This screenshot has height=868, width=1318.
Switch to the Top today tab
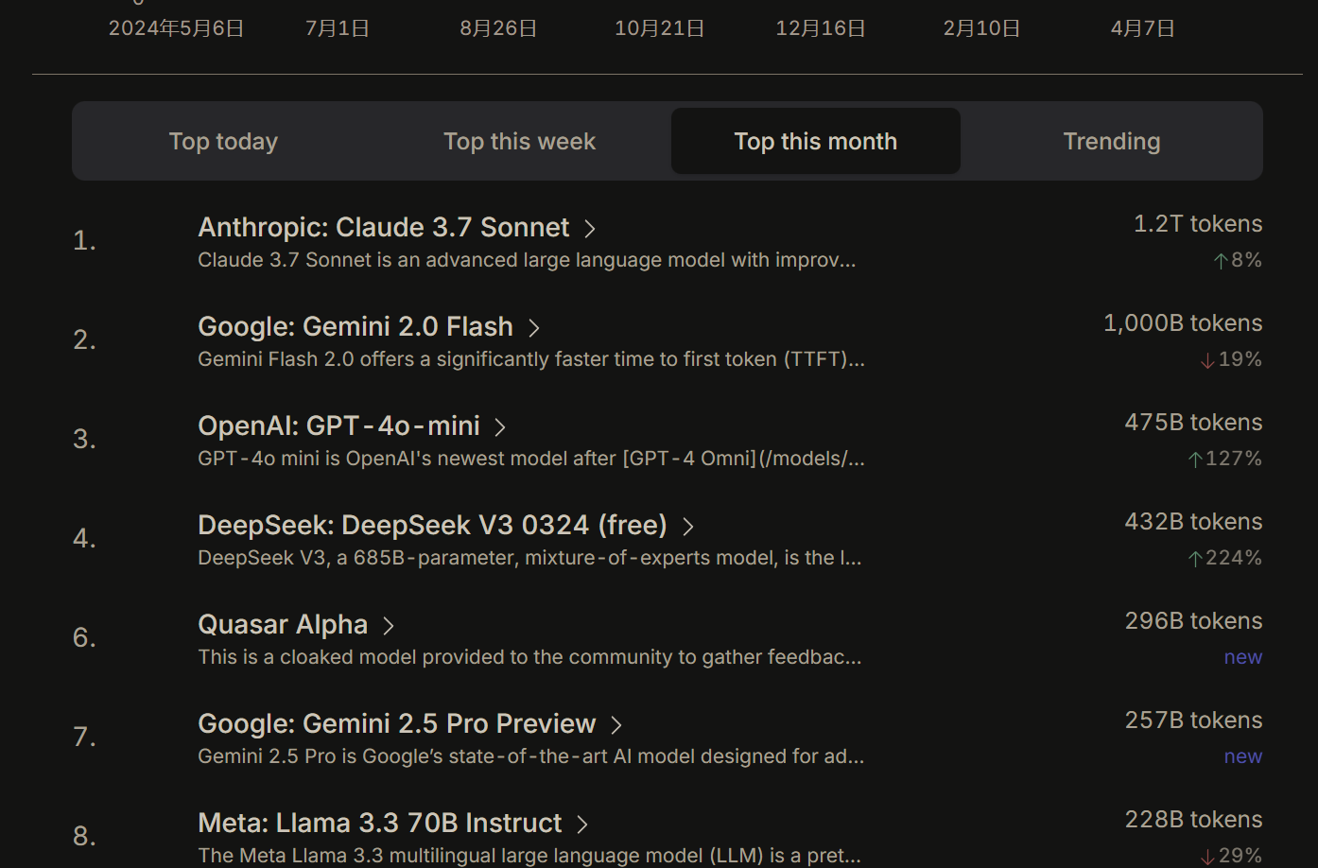[x=223, y=141]
